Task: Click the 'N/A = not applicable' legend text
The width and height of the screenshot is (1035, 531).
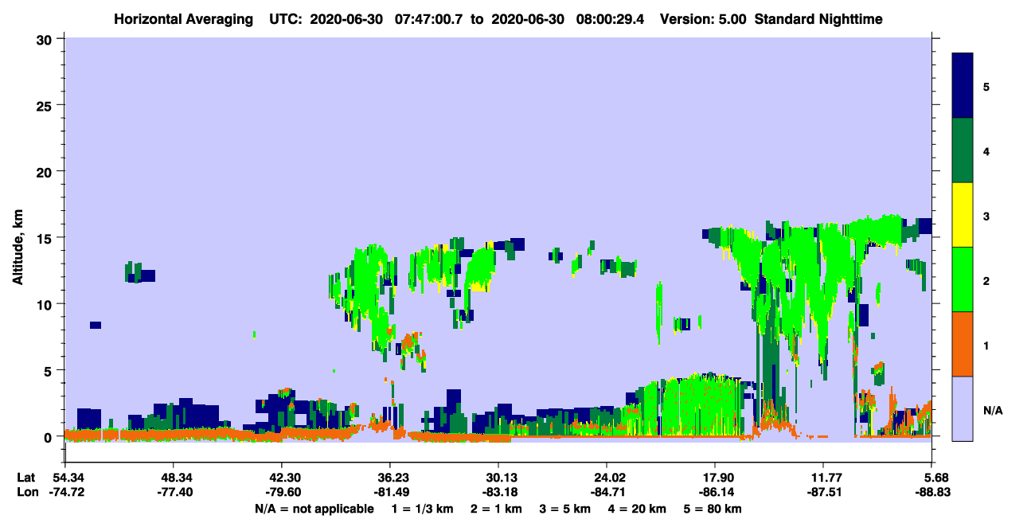Action: (314, 509)
